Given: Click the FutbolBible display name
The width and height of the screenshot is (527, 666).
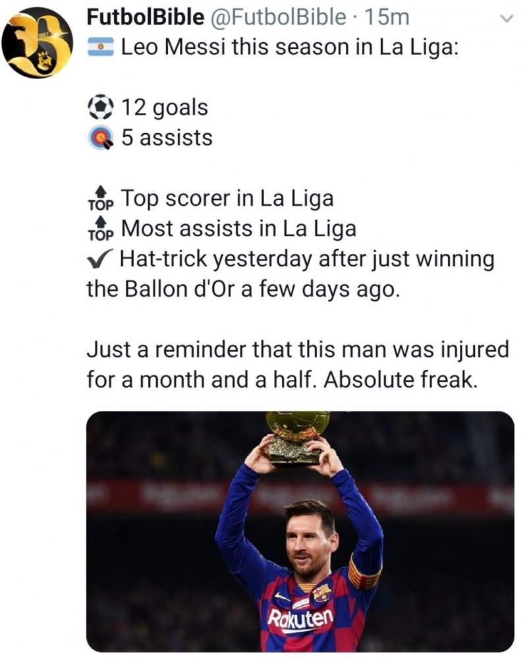Looking at the screenshot, I should (145, 18).
